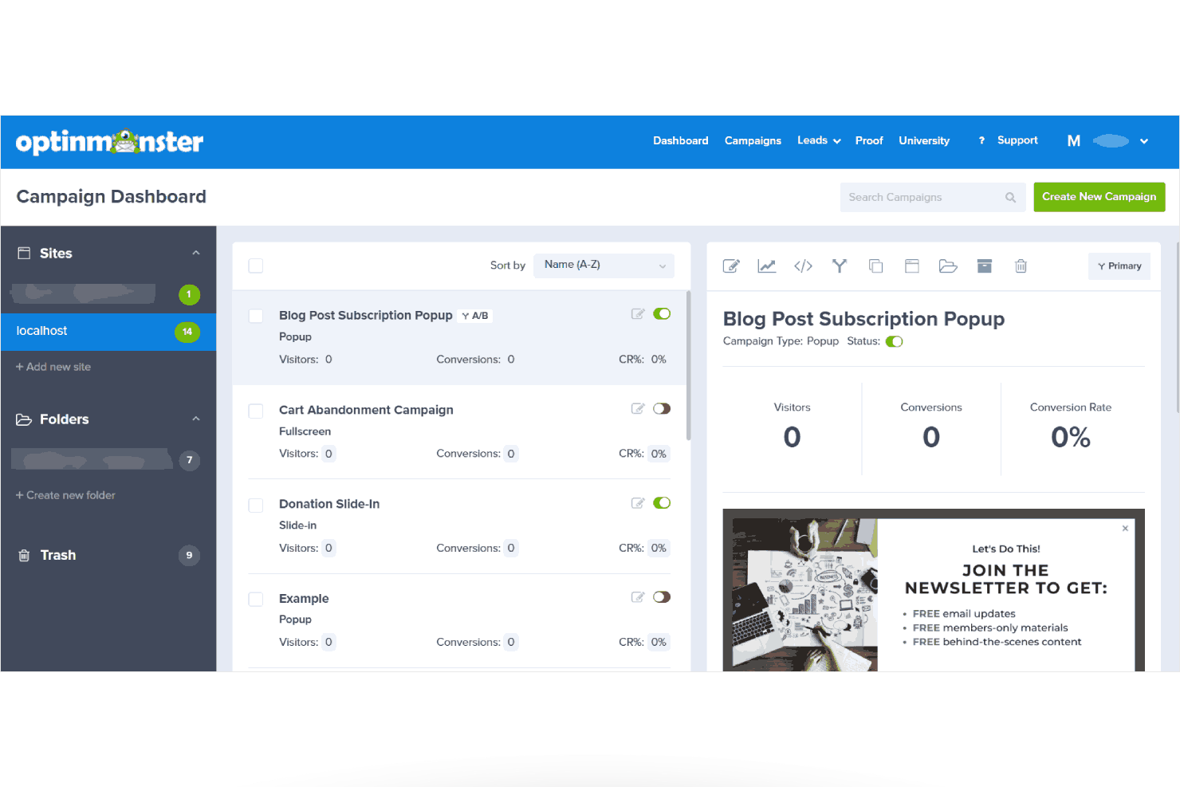Check the select-all campaigns checkbox

pos(256,266)
